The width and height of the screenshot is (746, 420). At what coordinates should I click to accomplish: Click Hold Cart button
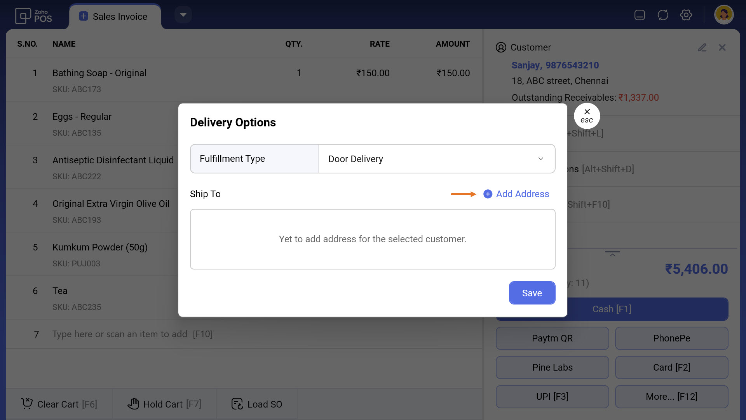[164, 404]
